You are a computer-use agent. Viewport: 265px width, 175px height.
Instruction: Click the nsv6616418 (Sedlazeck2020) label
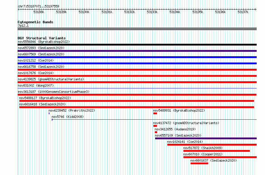42,104
